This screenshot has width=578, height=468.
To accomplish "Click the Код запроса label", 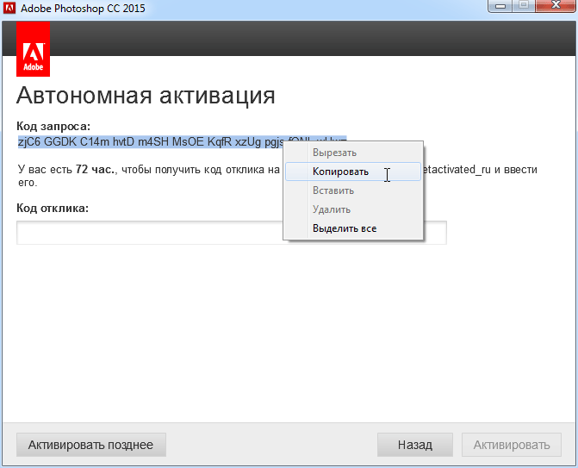I will (53, 127).
